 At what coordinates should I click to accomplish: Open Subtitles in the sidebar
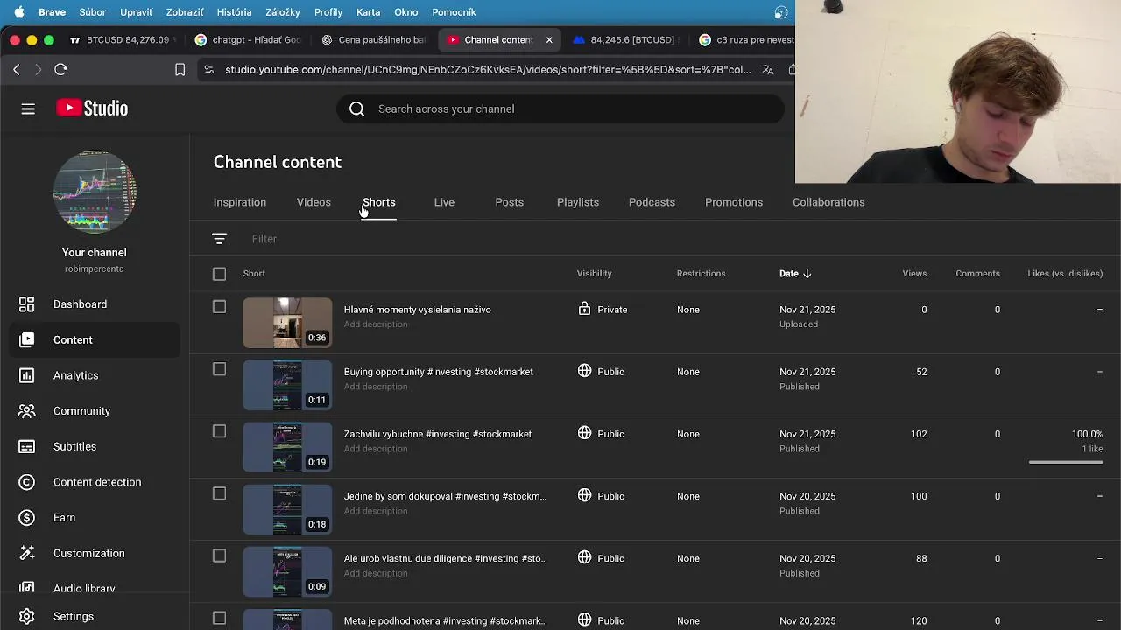(x=95, y=446)
